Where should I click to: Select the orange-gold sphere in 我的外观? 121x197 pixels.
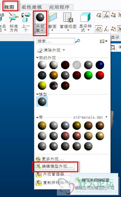[54, 75]
